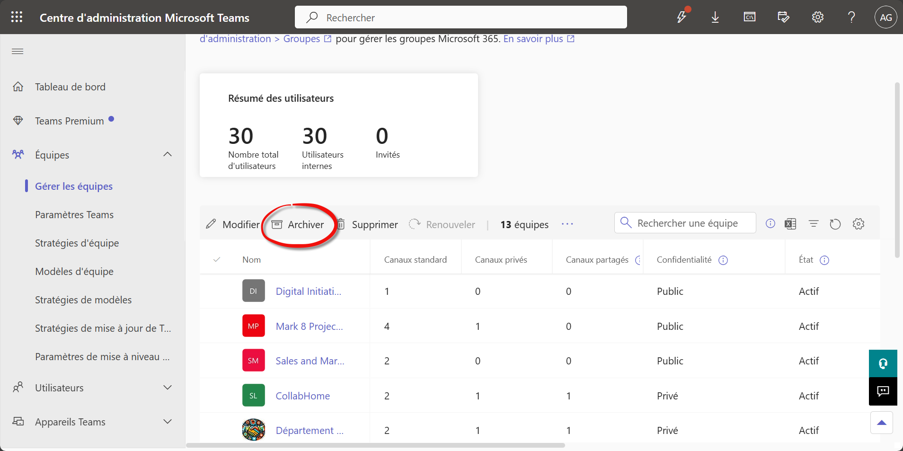
Task: Click the Archiver button
Action: pyautogui.click(x=298, y=225)
